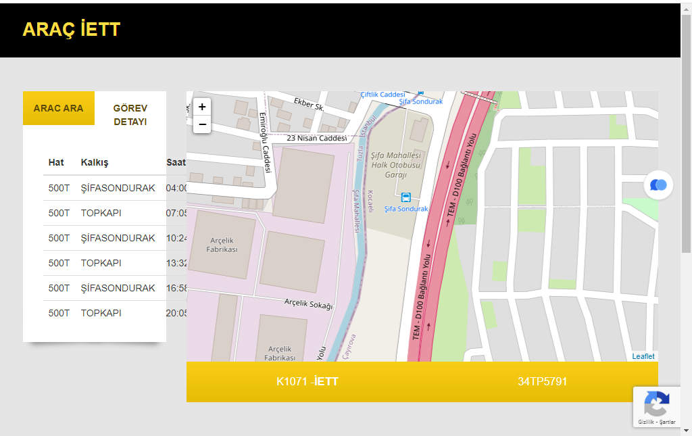Zoom out on the map
The height and width of the screenshot is (436, 692).
tap(202, 124)
